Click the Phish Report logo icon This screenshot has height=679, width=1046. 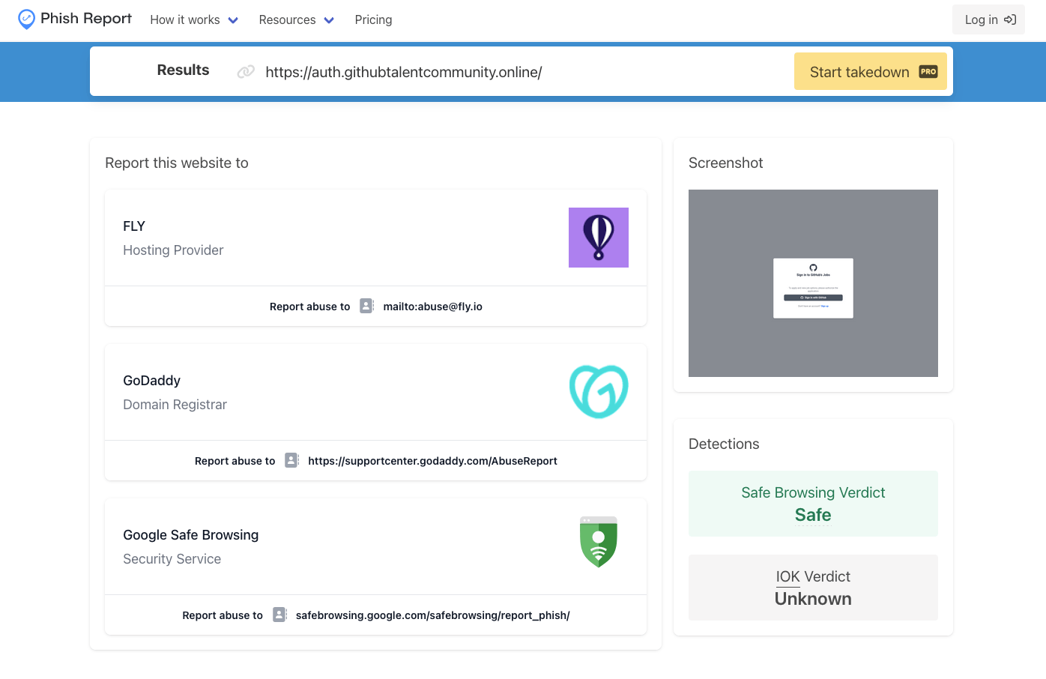tap(26, 19)
